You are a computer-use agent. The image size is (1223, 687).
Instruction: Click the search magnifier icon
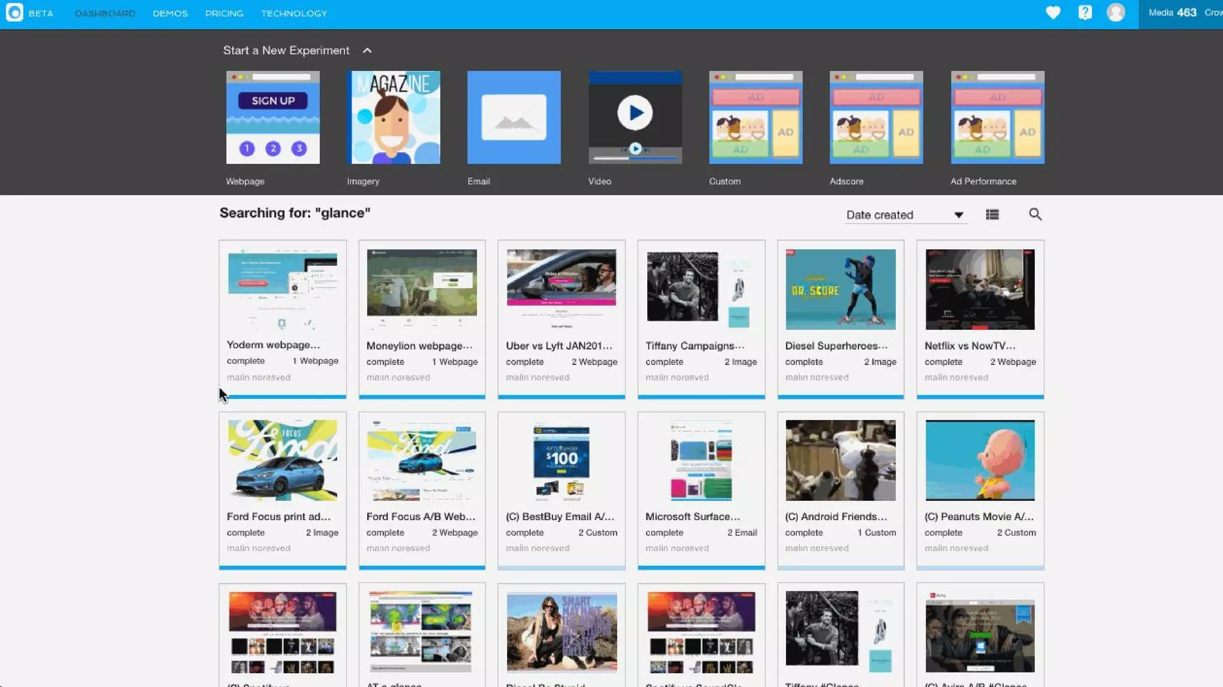pyautogui.click(x=1035, y=214)
